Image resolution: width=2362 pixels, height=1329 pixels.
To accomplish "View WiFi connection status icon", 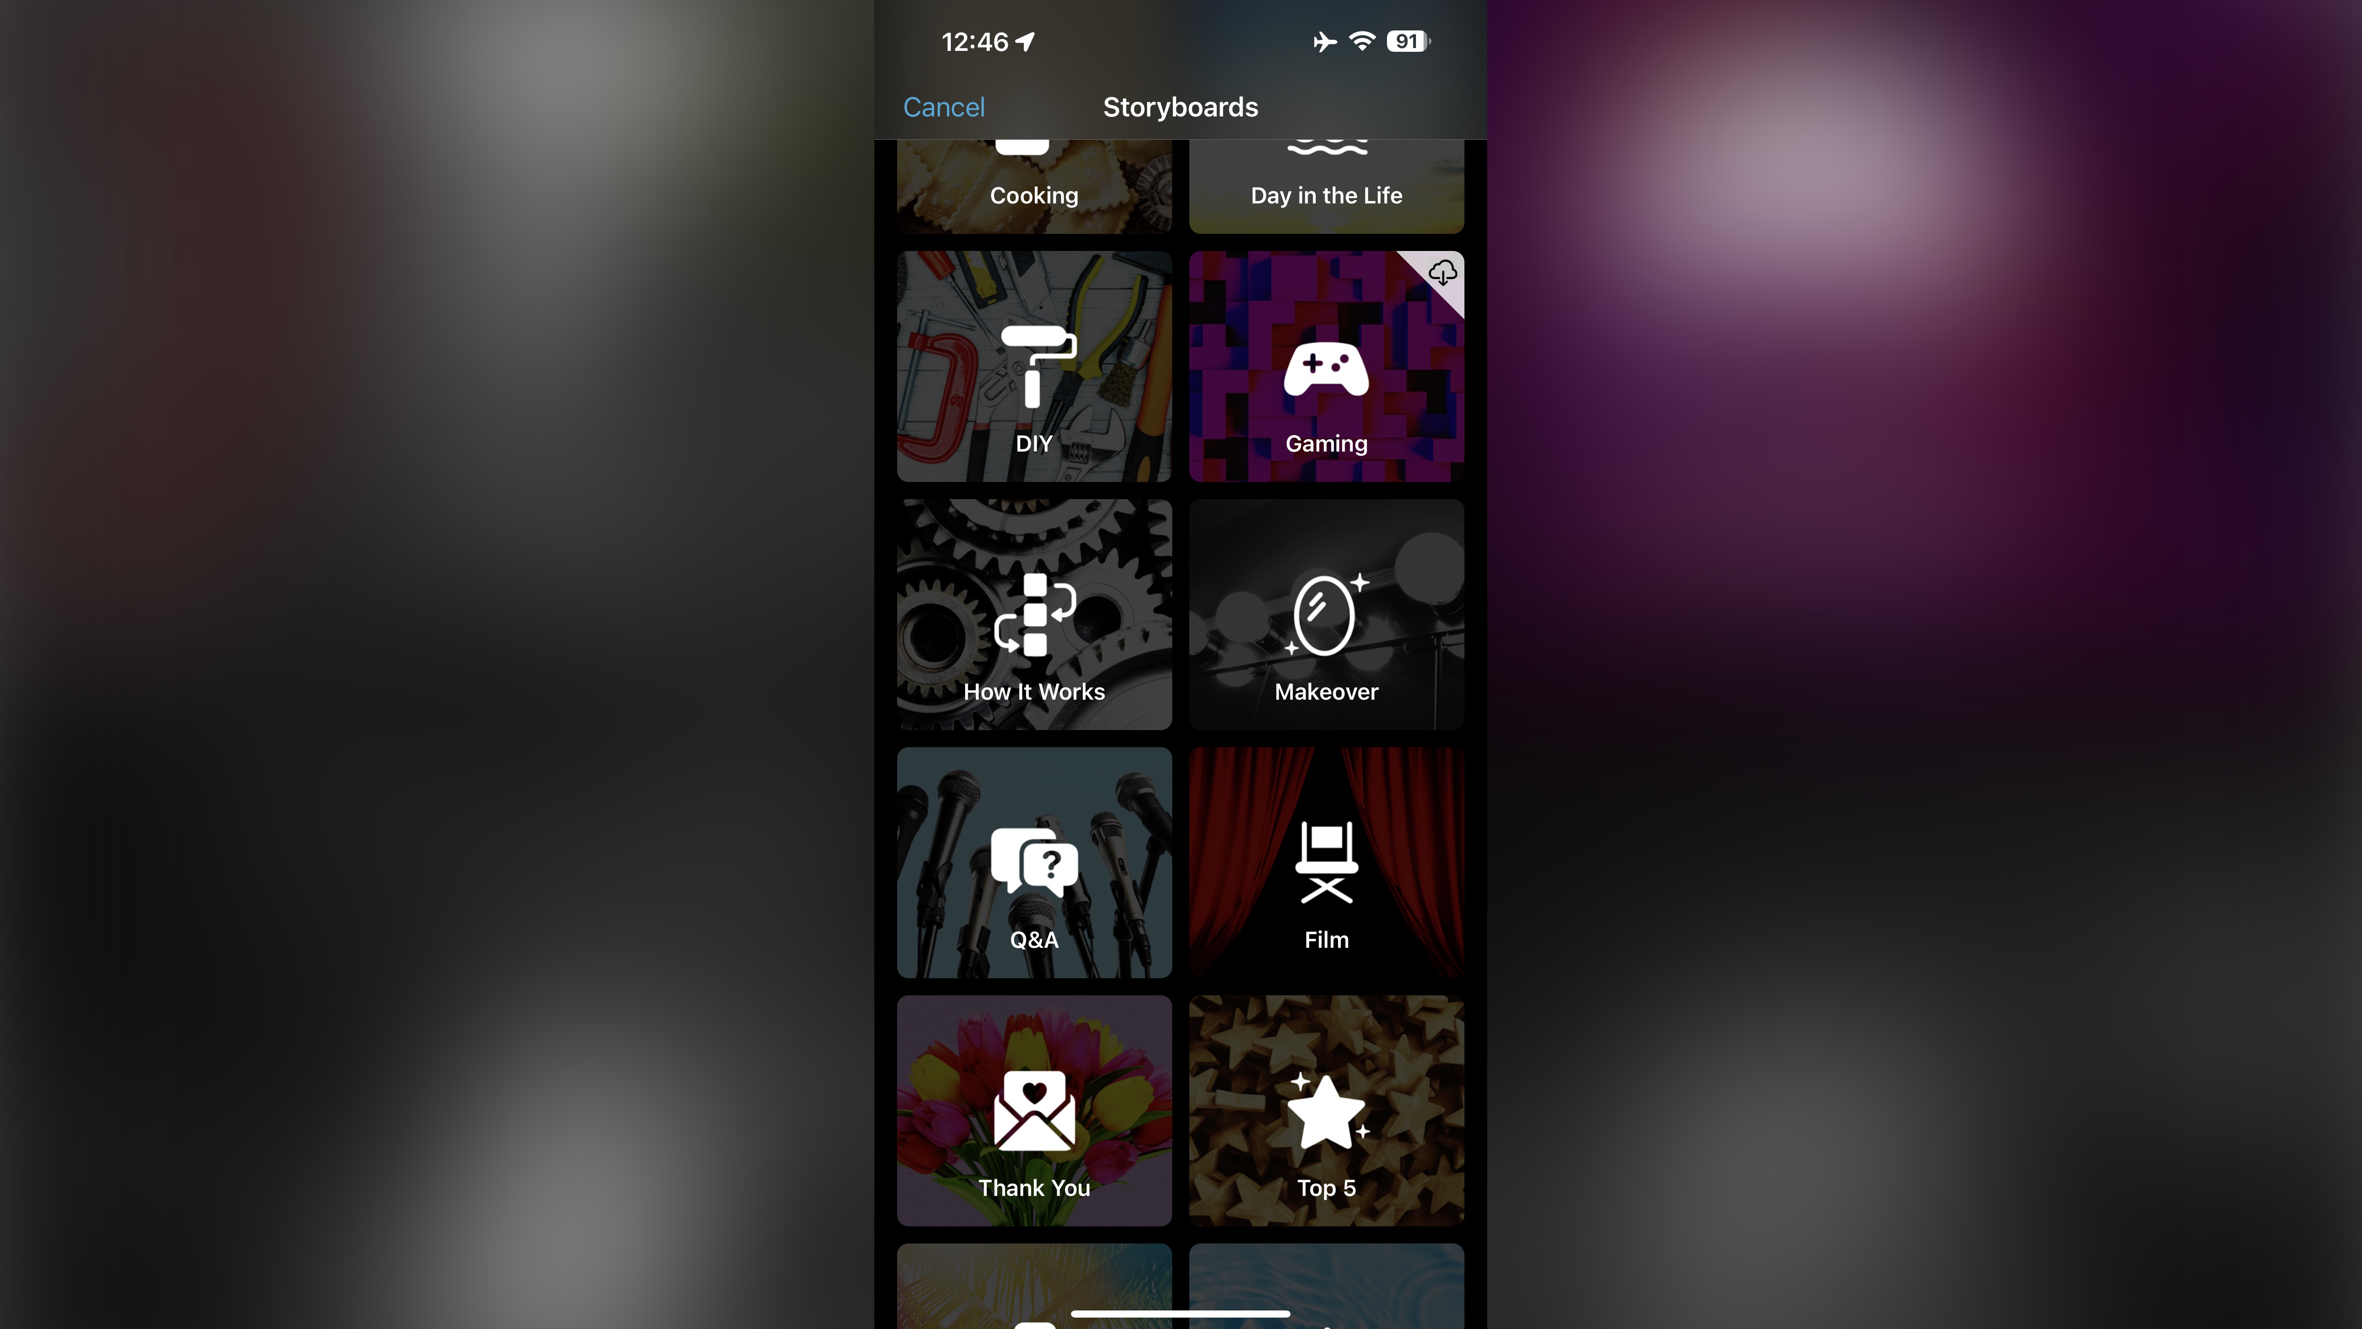I will [x=1363, y=40].
